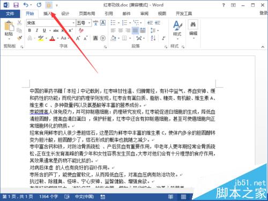
Task: Toggle Bold formatting
Action: [29, 30]
